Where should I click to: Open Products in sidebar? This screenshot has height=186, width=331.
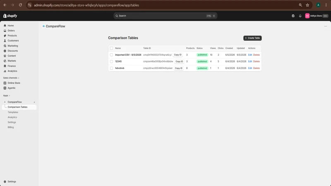tap(12, 36)
